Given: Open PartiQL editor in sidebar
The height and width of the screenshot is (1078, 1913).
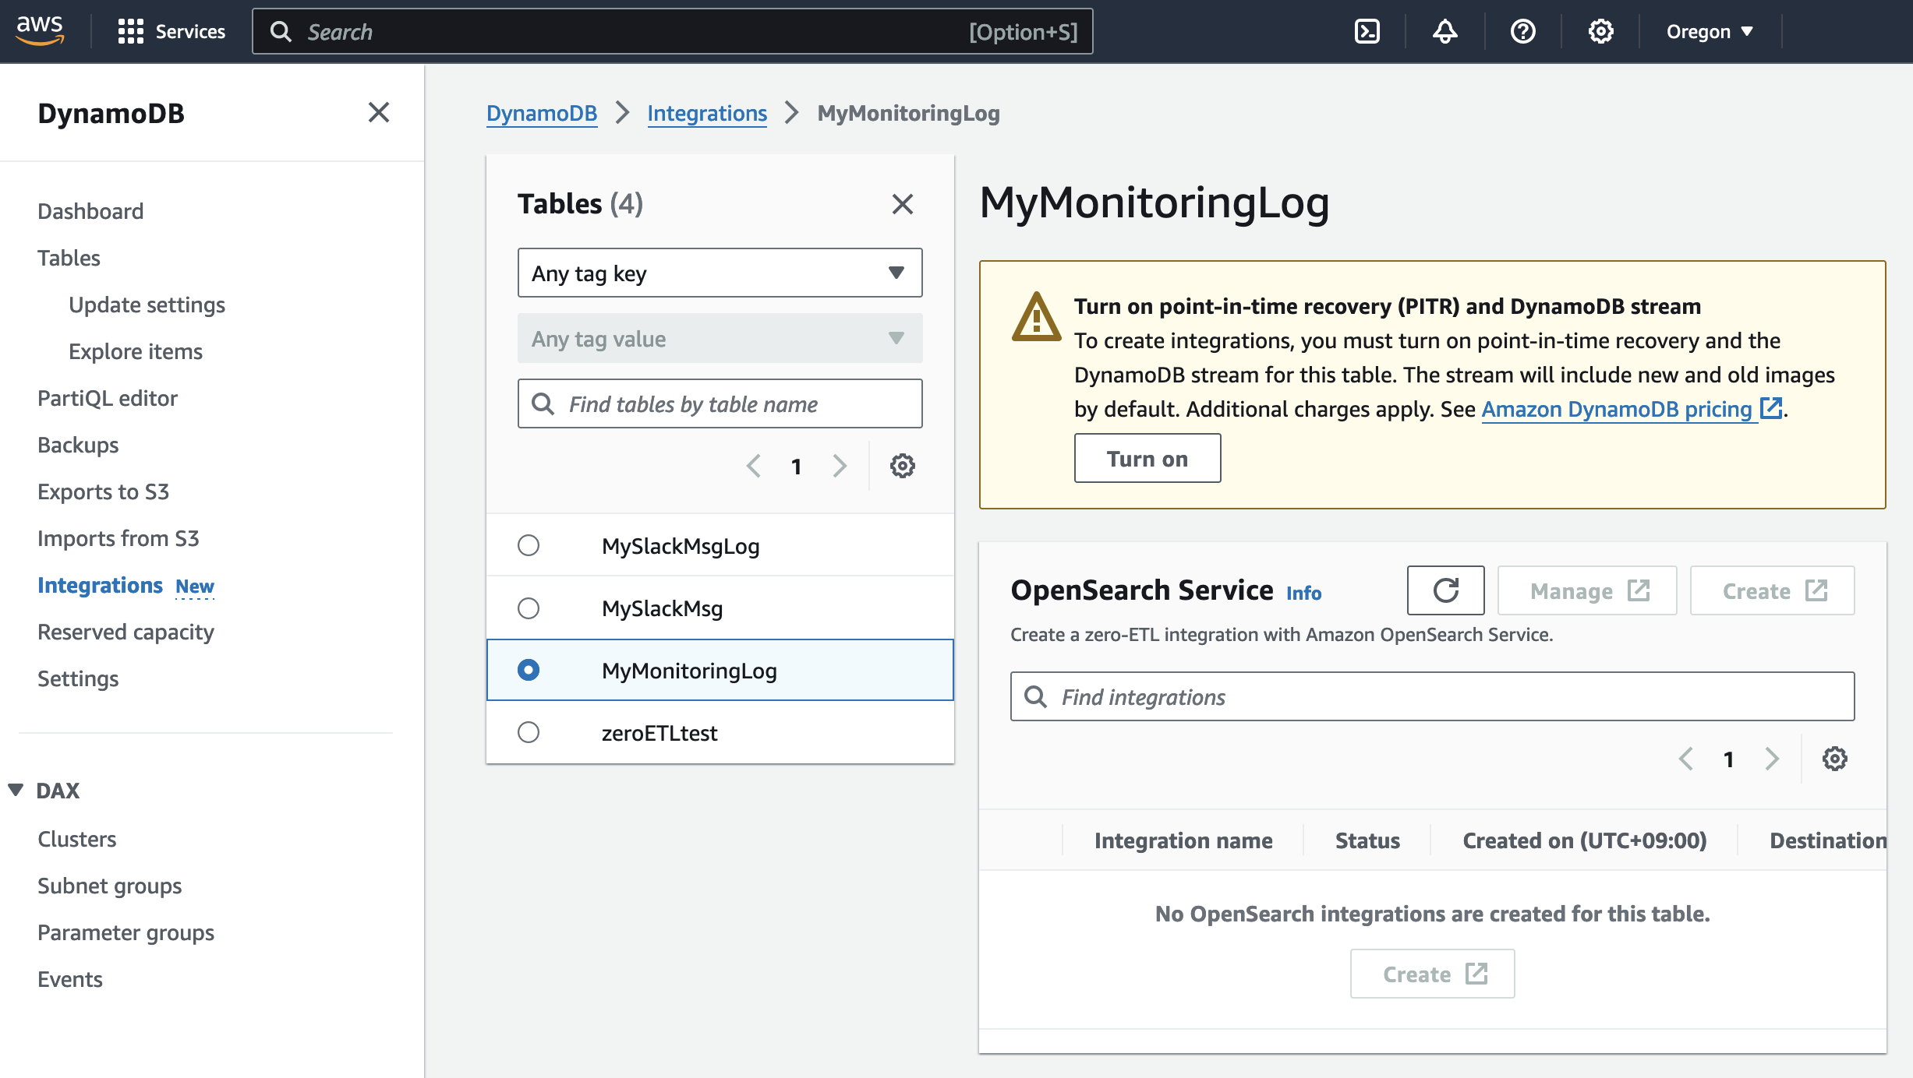Looking at the screenshot, I should click(x=108, y=398).
